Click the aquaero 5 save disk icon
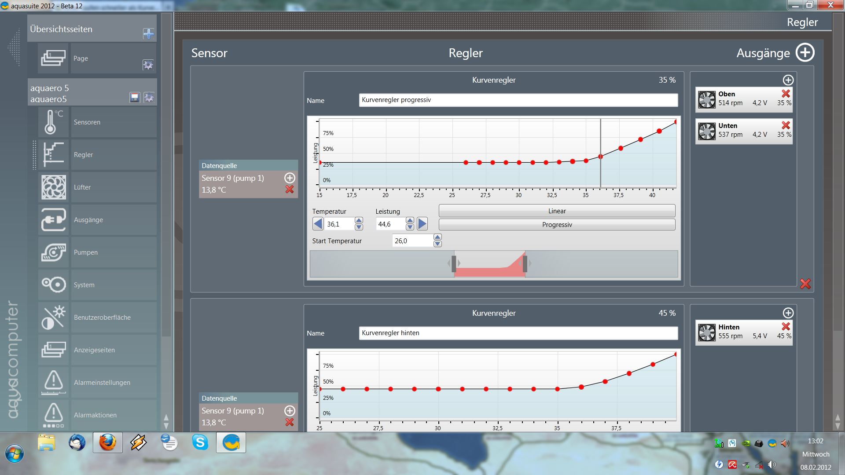The image size is (845, 475). pos(135,97)
